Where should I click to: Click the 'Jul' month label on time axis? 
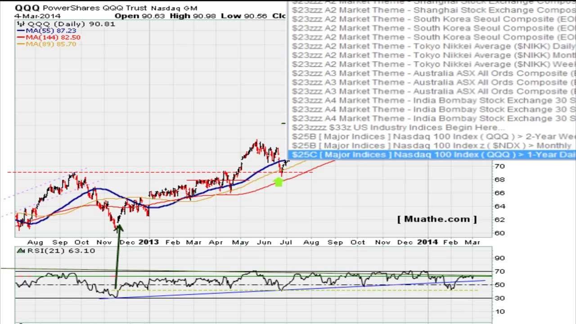click(286, 243)
